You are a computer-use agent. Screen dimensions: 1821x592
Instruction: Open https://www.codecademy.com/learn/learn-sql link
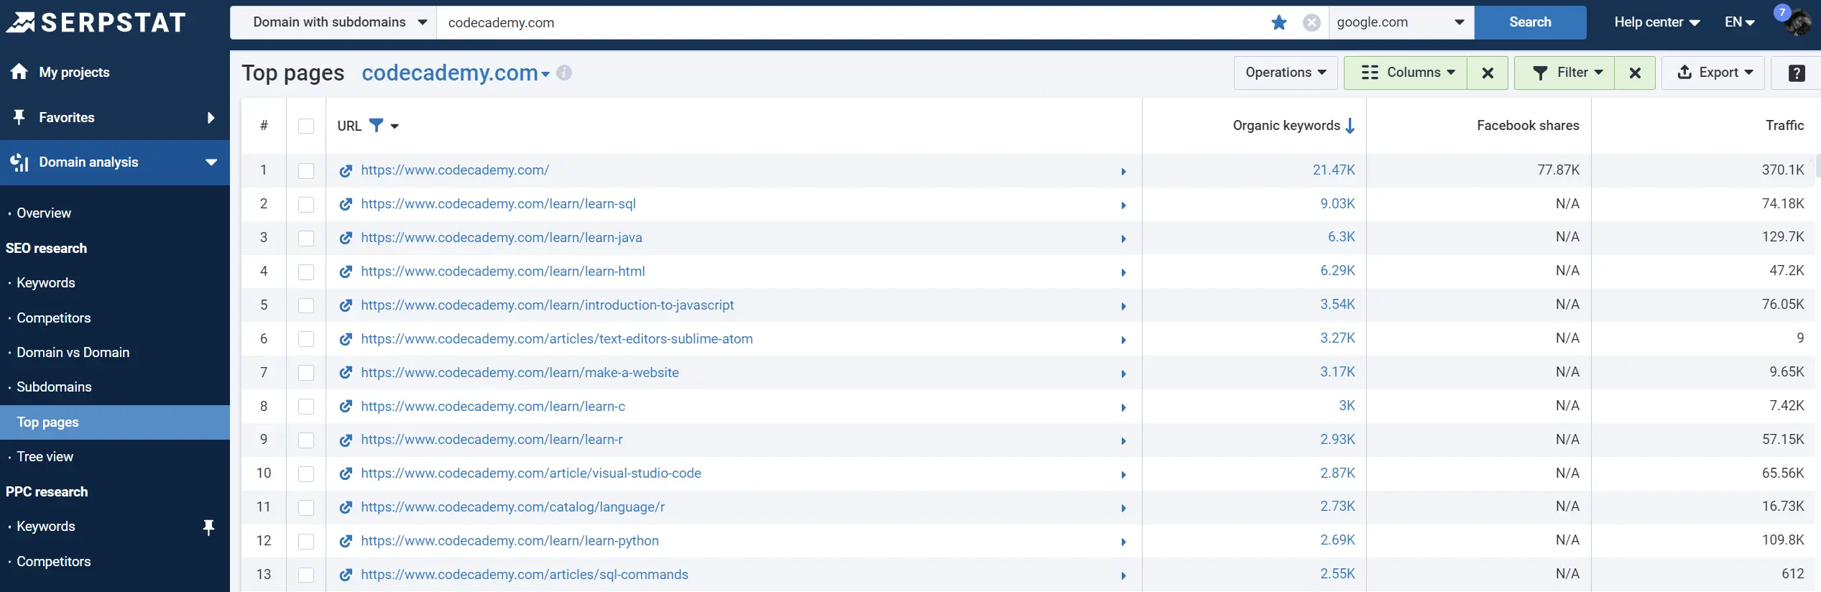(498, 204)
